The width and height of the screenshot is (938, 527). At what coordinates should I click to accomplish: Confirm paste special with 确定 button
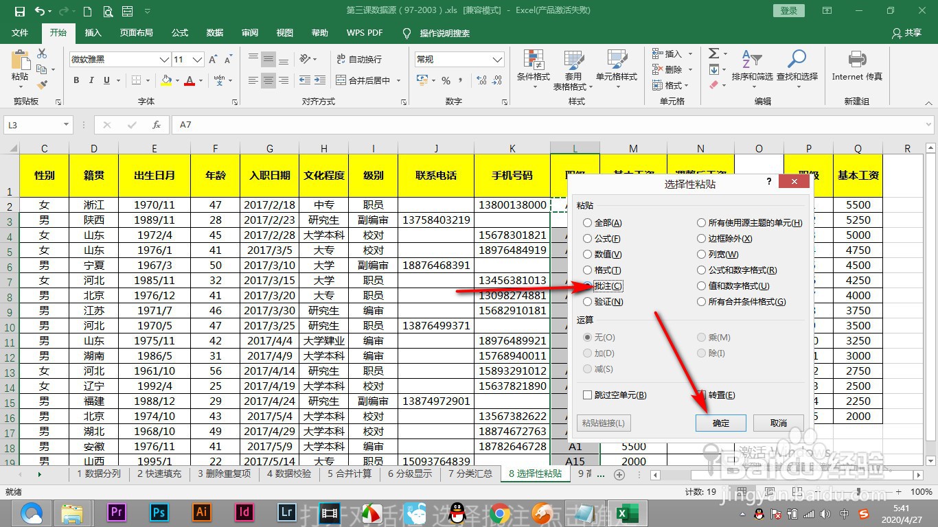(x=720, y=423)
